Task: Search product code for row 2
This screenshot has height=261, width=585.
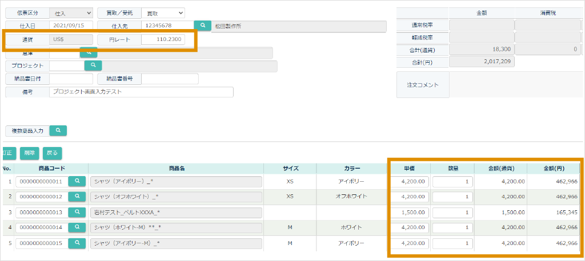Action: pyautogui.click(x=77, y=197)
